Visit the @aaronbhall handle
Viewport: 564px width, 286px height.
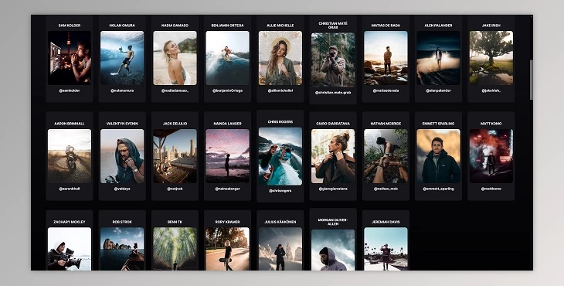[x=70, y=189]
